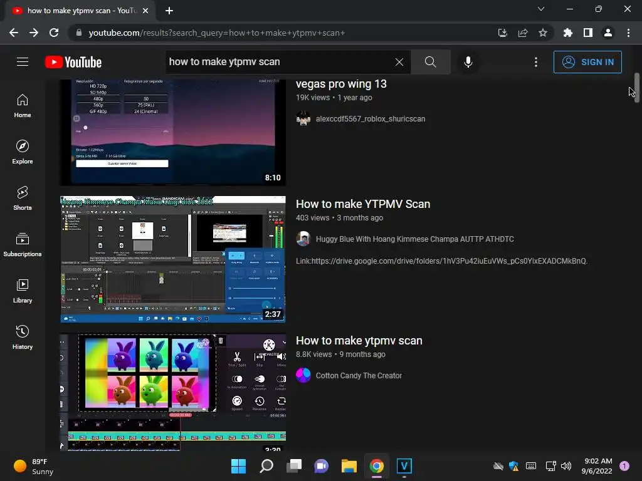The height and width of the screenshot is (481, 642).
Task: Open Shorts in the sidebar
Action: coord(23,199)
